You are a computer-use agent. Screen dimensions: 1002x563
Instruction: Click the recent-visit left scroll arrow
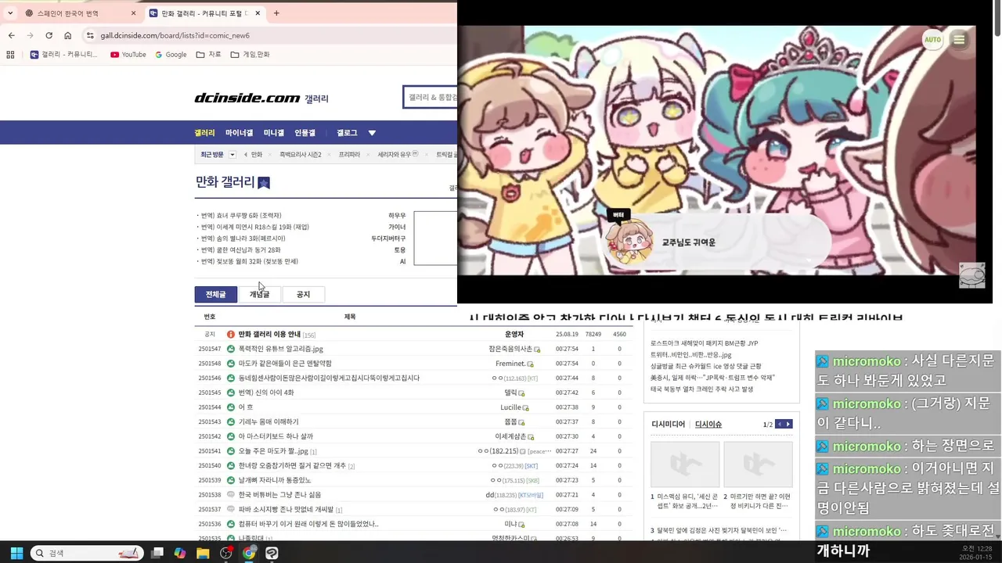(x=246, y=155)
